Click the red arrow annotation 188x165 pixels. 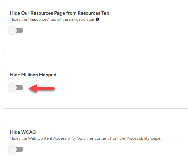(42, 88)
